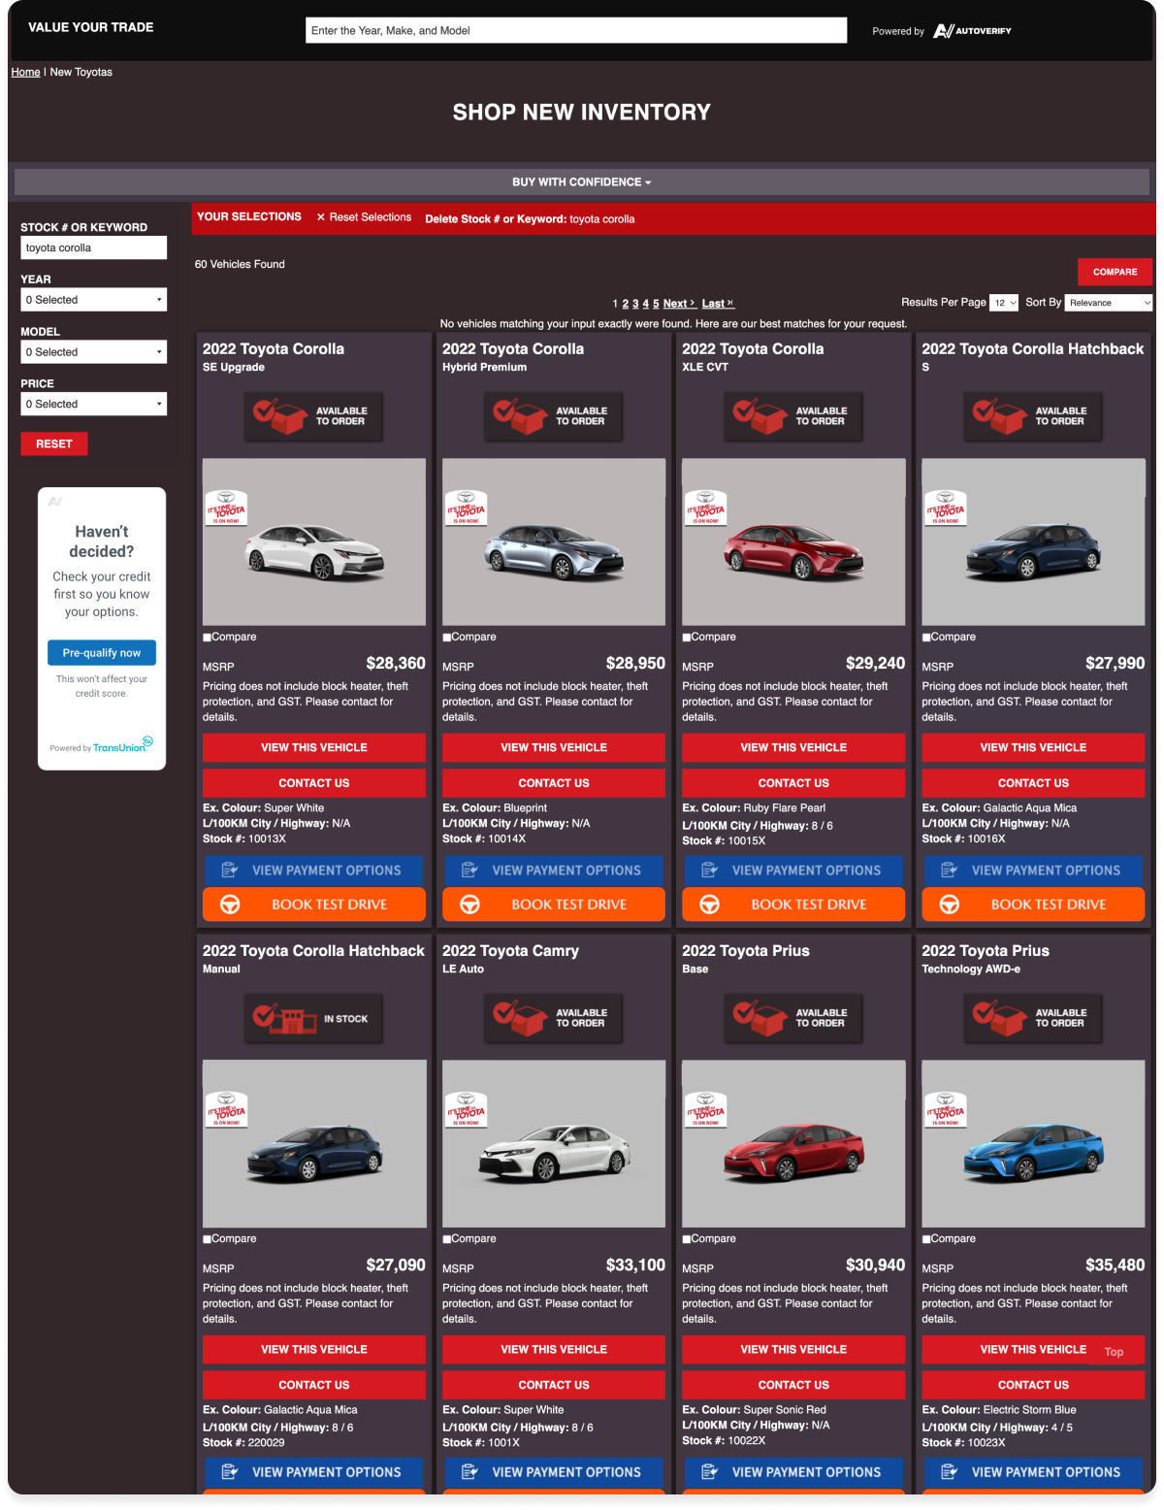Screen dimensions: 1164x1510
Task: Click payment document icon for stock 10014X
Action: click(469, 870)
